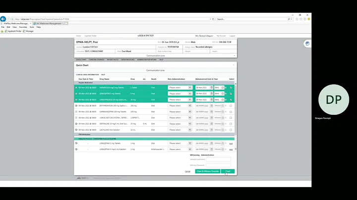The image size is (357, 200).
Task: Open Non-Administration dropdown for CARBAMAZEPINE
Action: (x=180, y=112)
